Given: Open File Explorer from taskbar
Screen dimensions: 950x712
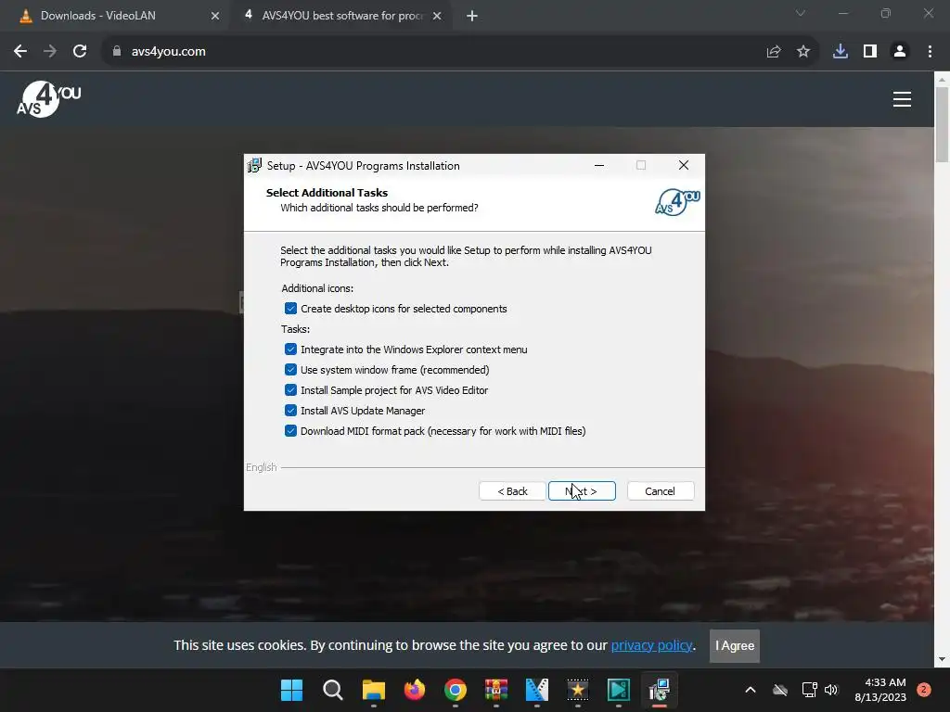Looking at the screenshot, I should point(374,690).
